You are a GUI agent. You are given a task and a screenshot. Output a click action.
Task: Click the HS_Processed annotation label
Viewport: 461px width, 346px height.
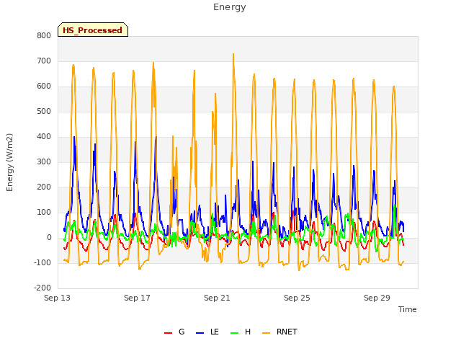93,30
